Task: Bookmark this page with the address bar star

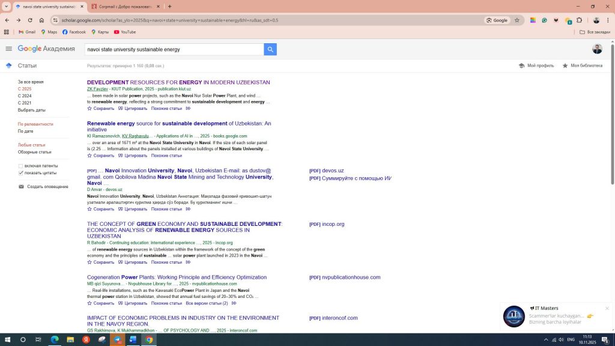Action: (x=517, y=20)
